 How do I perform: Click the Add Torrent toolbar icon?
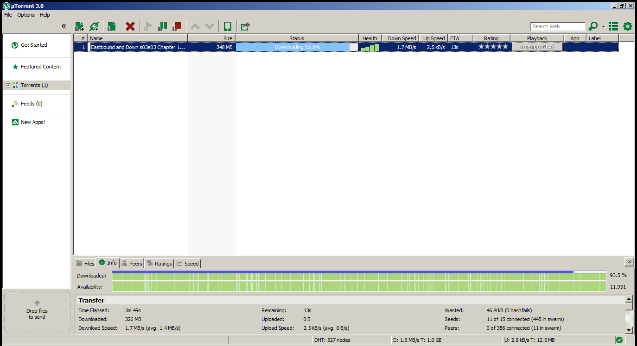[x=79, y=26]
